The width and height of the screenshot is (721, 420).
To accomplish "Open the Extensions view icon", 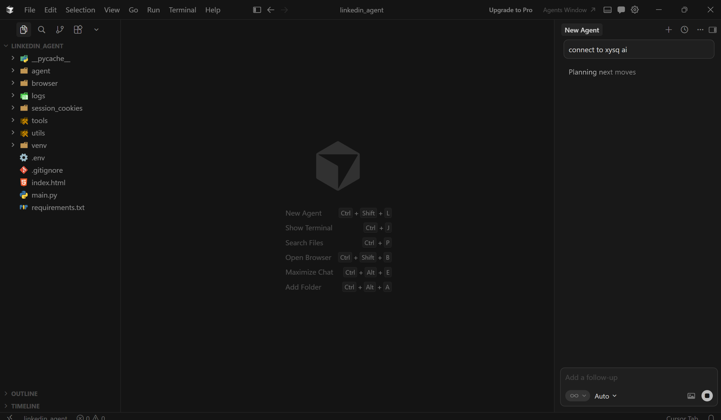I will [x=78, y=30].
